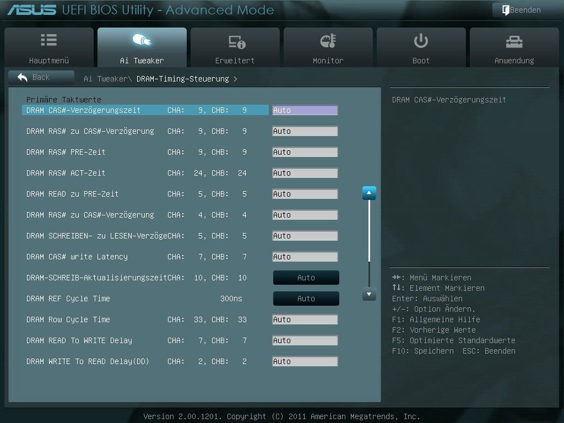Click DRAM-Timing-Steuerung breadcrumb
564x423 pixels.
click(x=183, y=79)
